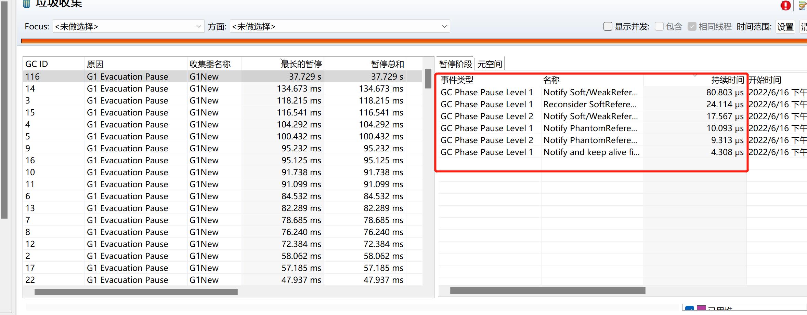Sort by the 最长的暂停 column header
Screen dimensions: 807x315
pyautogui.click(x=283, y=64)
